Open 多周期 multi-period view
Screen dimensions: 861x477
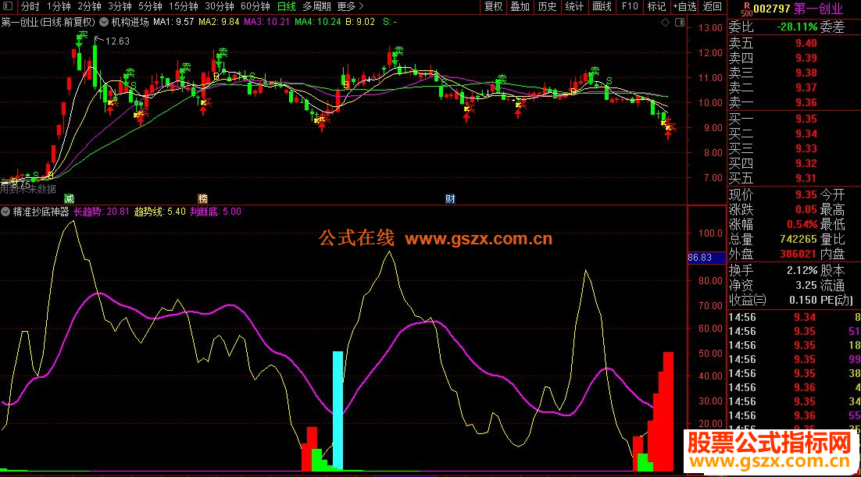coord(317,6)
